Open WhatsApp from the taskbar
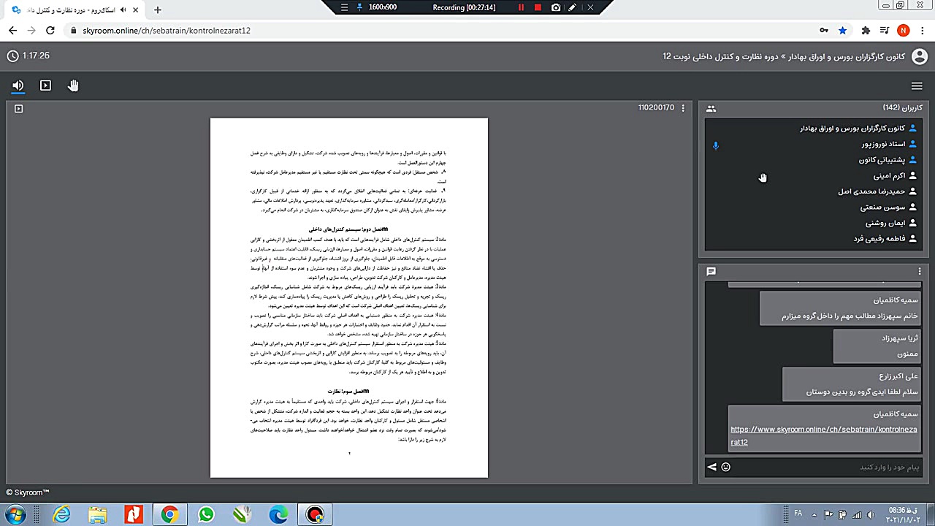This screenshot has height=526, width=935. point(206,515)
